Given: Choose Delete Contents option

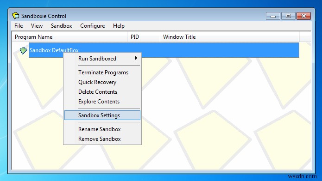Looking at the screenshot, I should tap(102, 92).
